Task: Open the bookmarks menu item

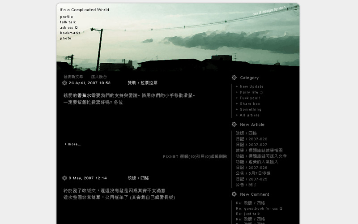Action: [70, 33]
